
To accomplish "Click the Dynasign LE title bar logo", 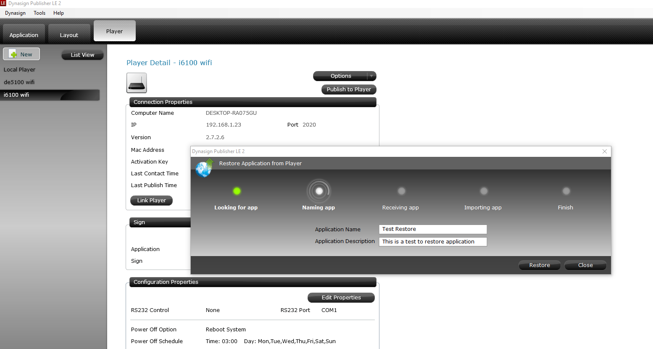I will coord(3,3).
